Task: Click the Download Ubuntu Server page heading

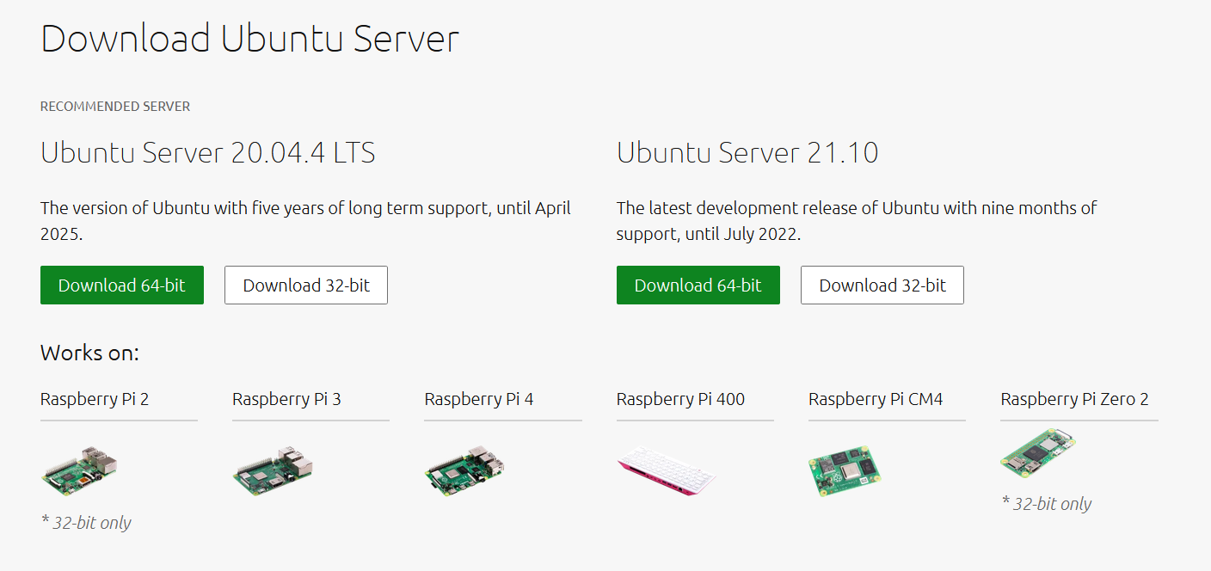Action: point(249,39)
